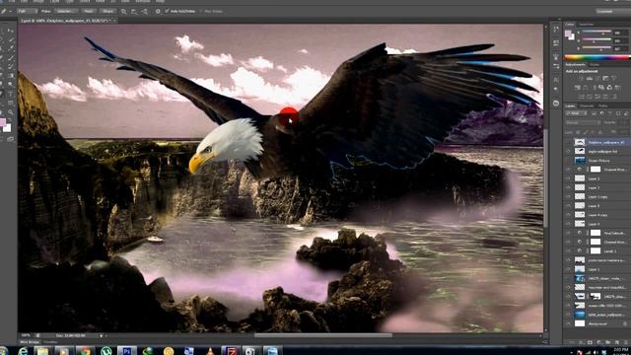
Task: Create a new group folder icon
Action: 607,342
